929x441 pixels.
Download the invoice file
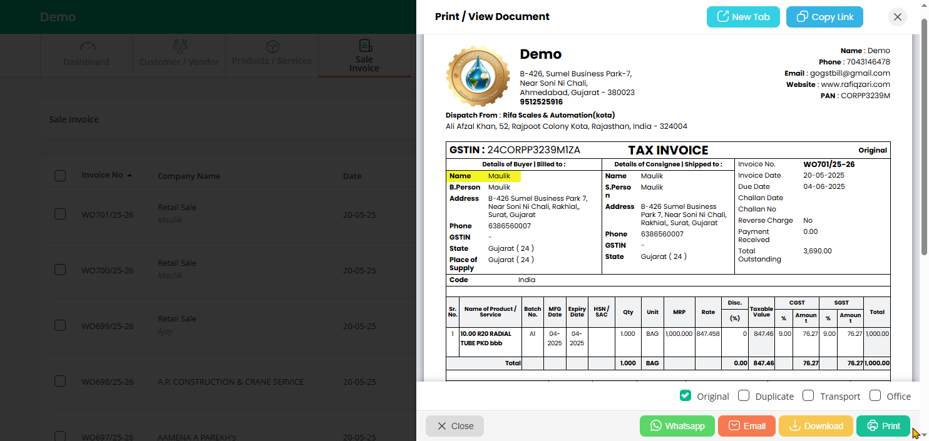[815, 426]
